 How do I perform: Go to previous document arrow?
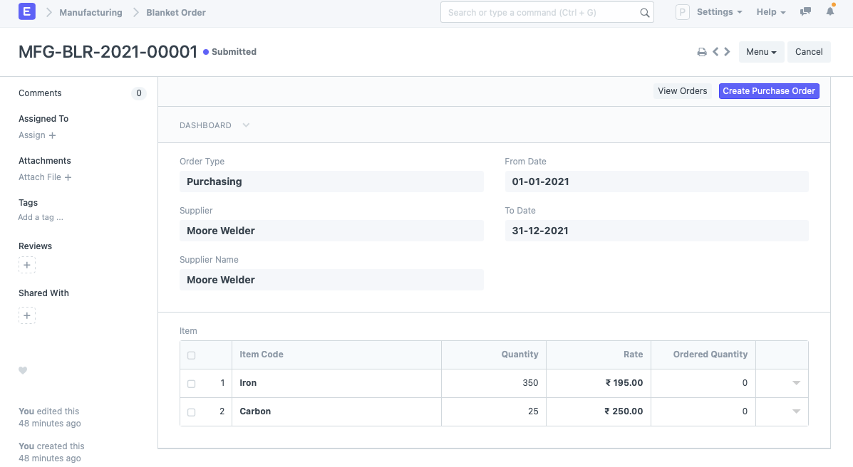click(x=715, y=51)
